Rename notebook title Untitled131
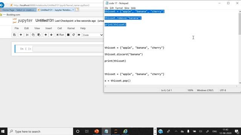The height and width of the screenshot is (135, 241). 44,21
